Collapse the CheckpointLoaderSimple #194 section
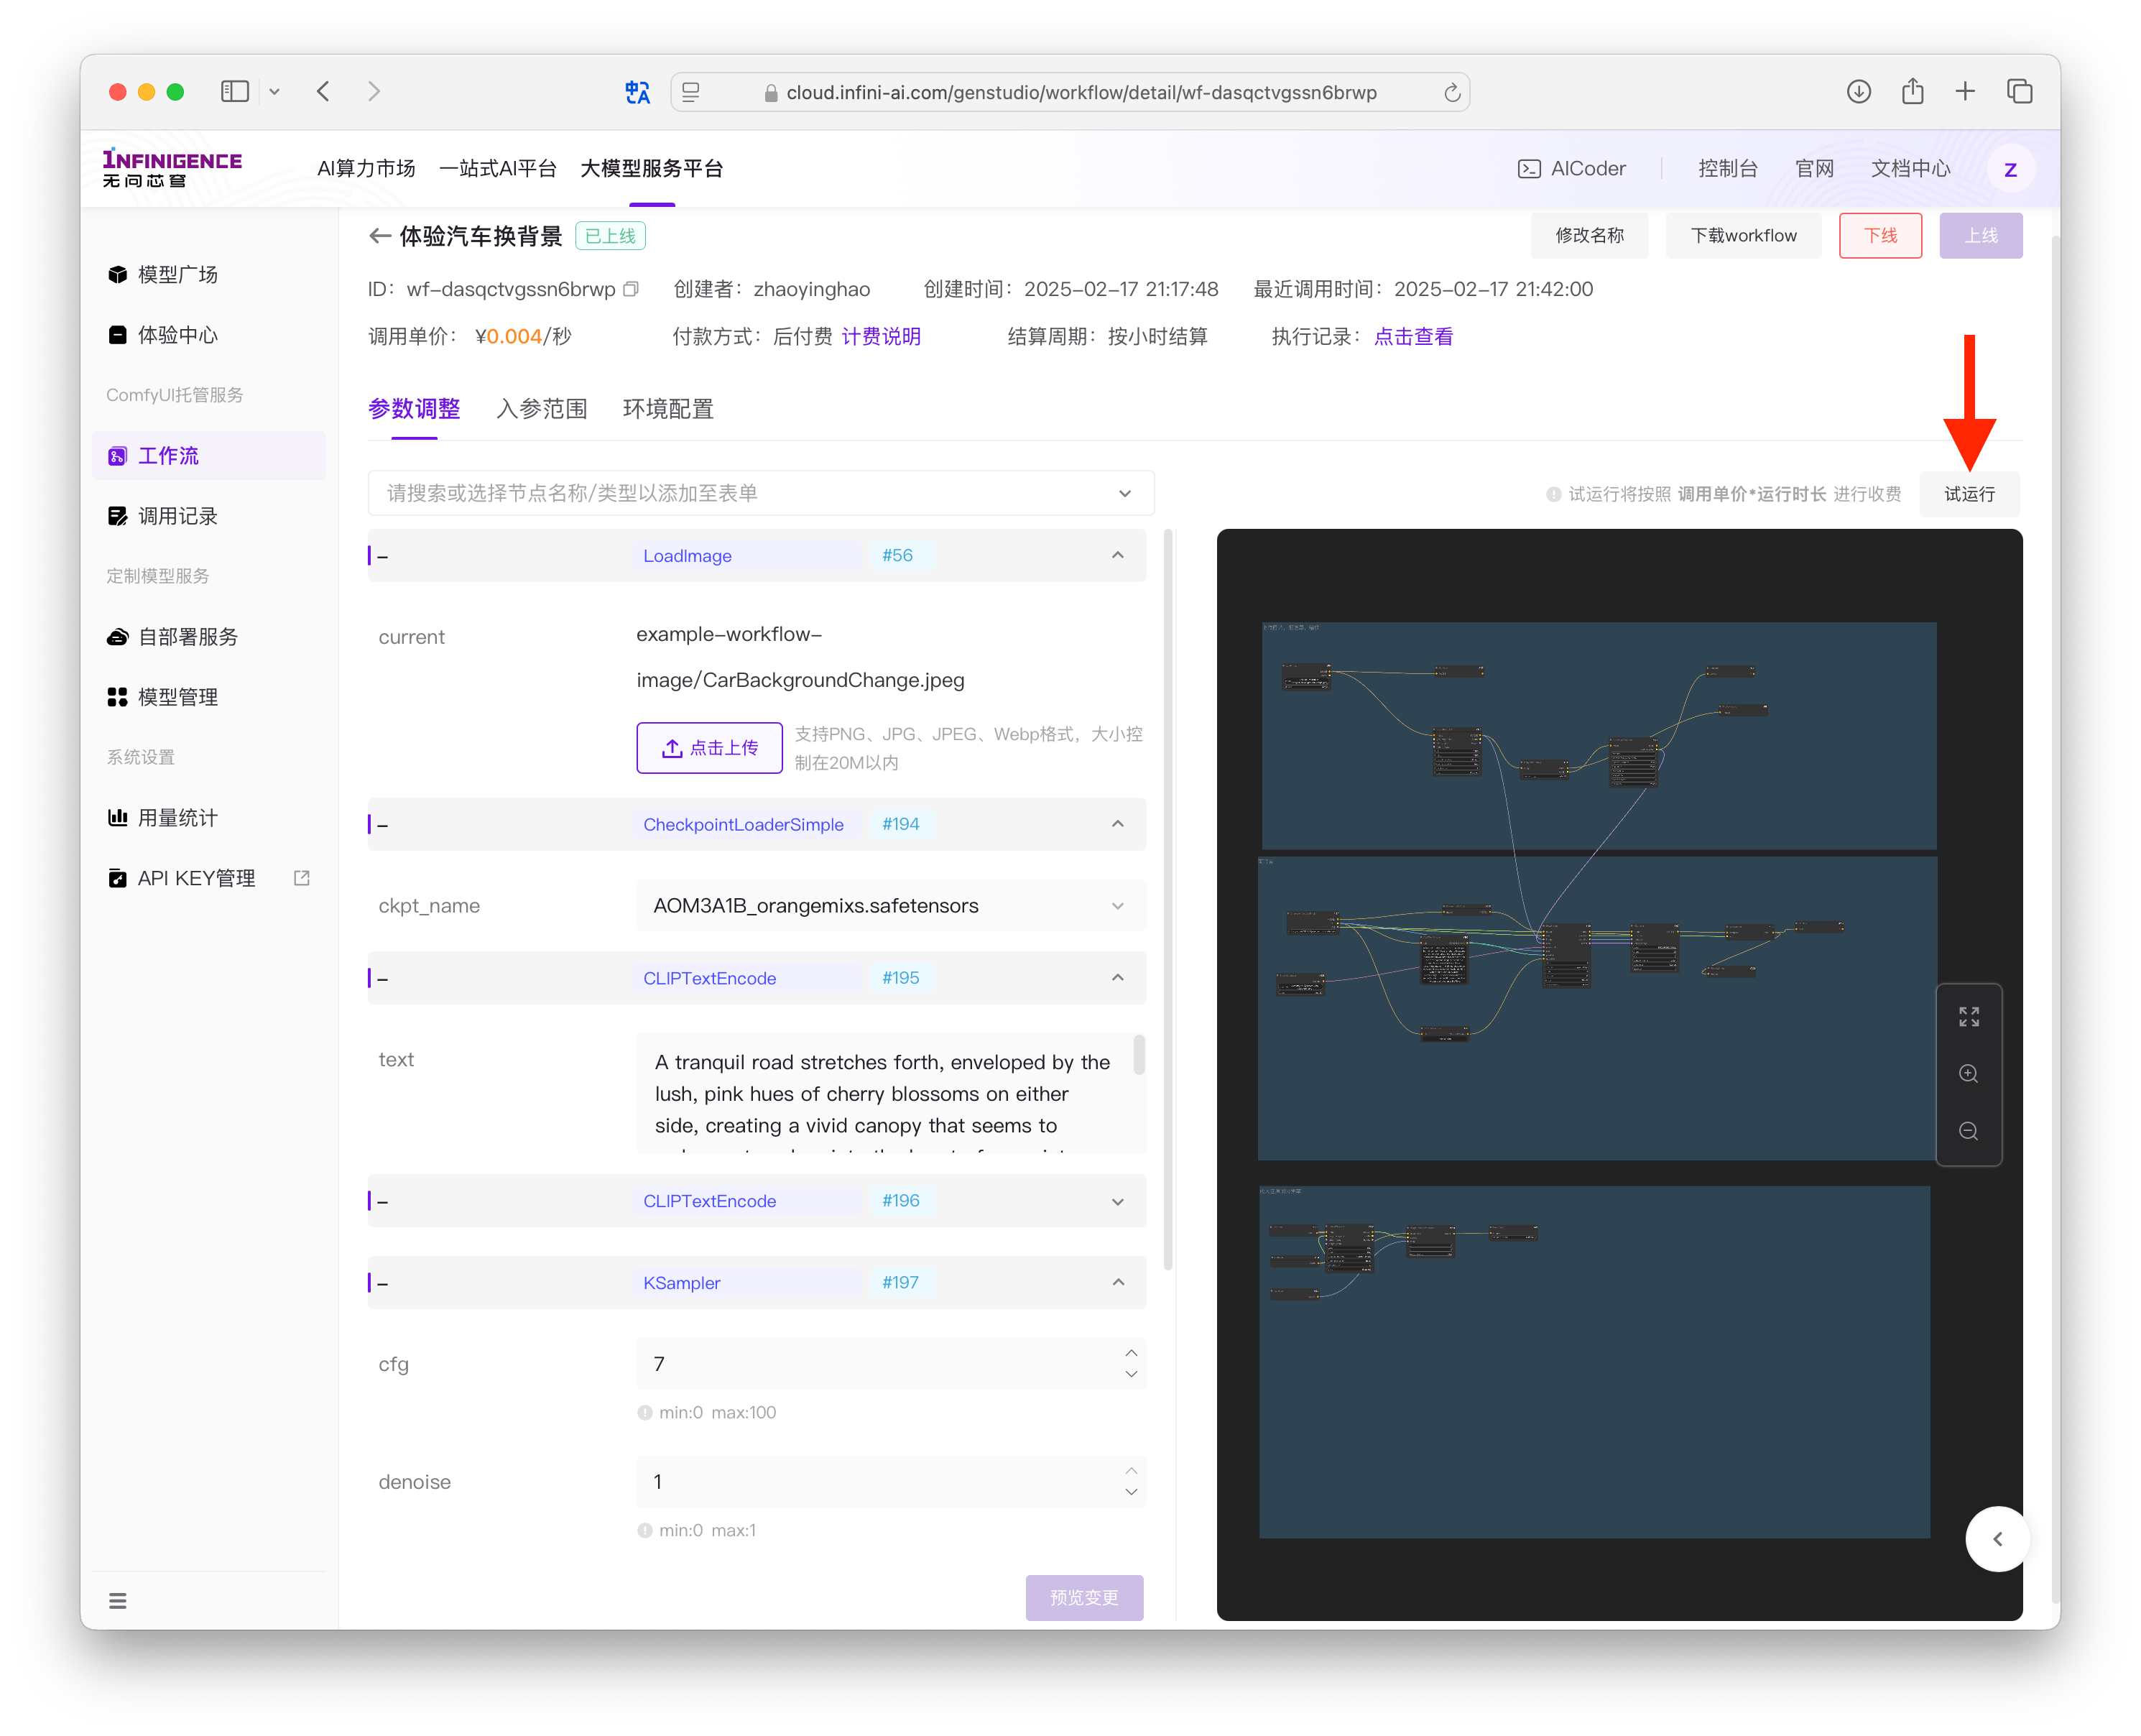Screen dimensions: 2141x1736 pos(1118,824)
